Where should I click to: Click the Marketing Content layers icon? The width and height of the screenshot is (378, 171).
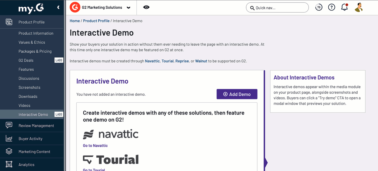tap(9, 151)
